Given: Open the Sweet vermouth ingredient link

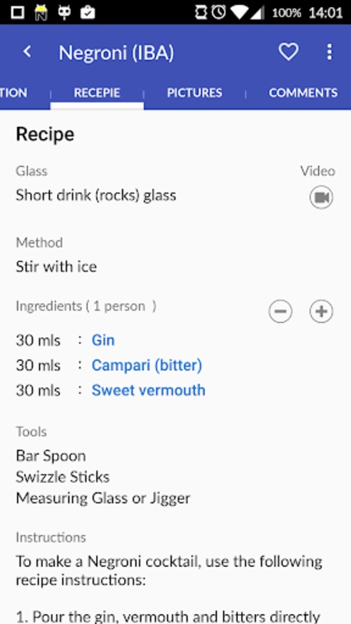Looking at the screenshot, I should [x=148, y=391].
